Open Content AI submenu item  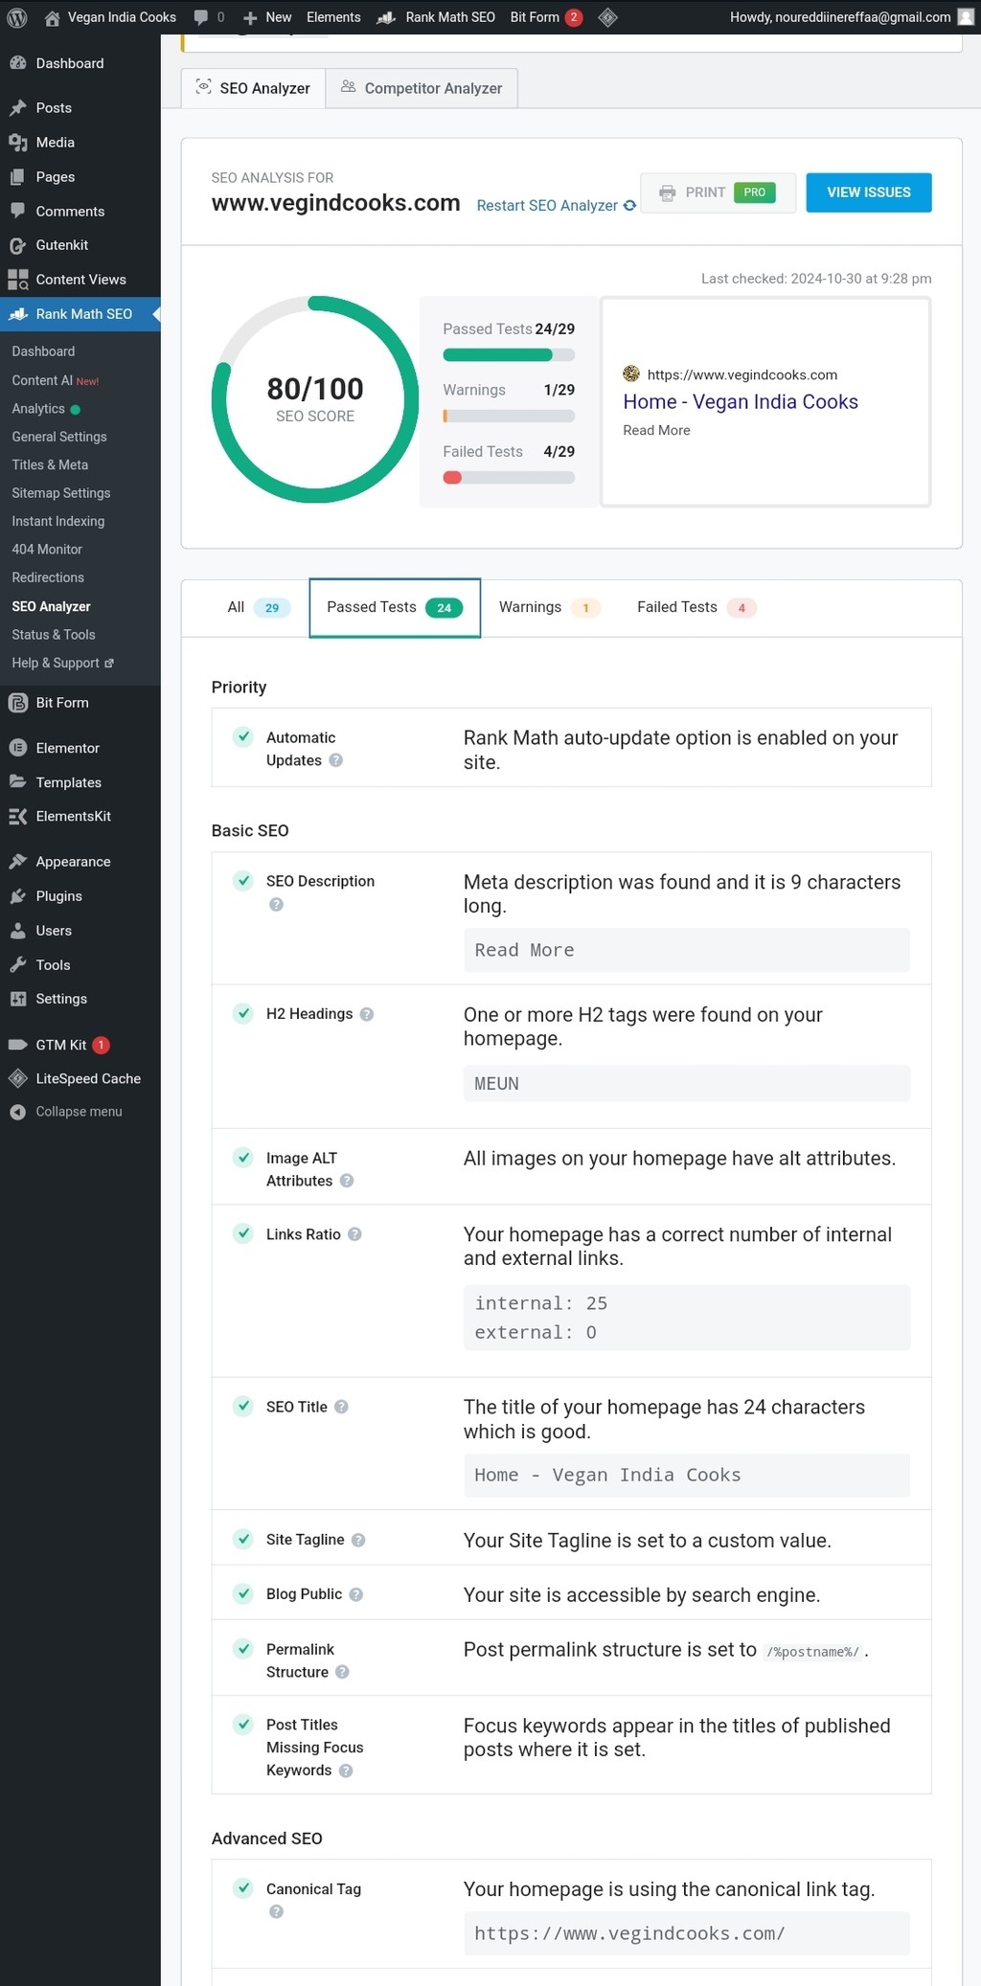[x=56, y=380]
